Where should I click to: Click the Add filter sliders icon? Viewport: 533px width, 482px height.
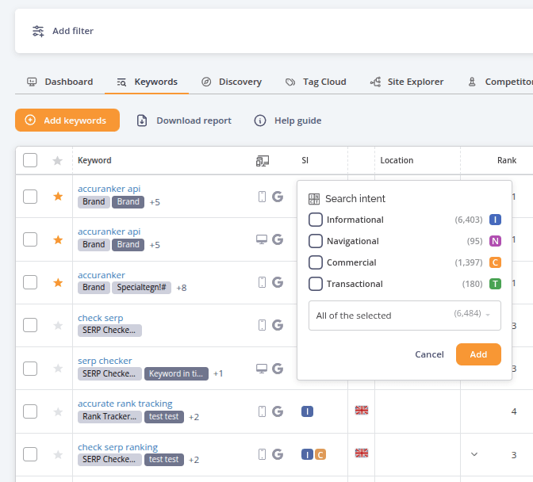click(38, 31)
